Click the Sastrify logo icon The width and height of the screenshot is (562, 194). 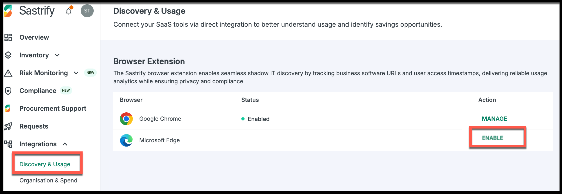[8, 11]
